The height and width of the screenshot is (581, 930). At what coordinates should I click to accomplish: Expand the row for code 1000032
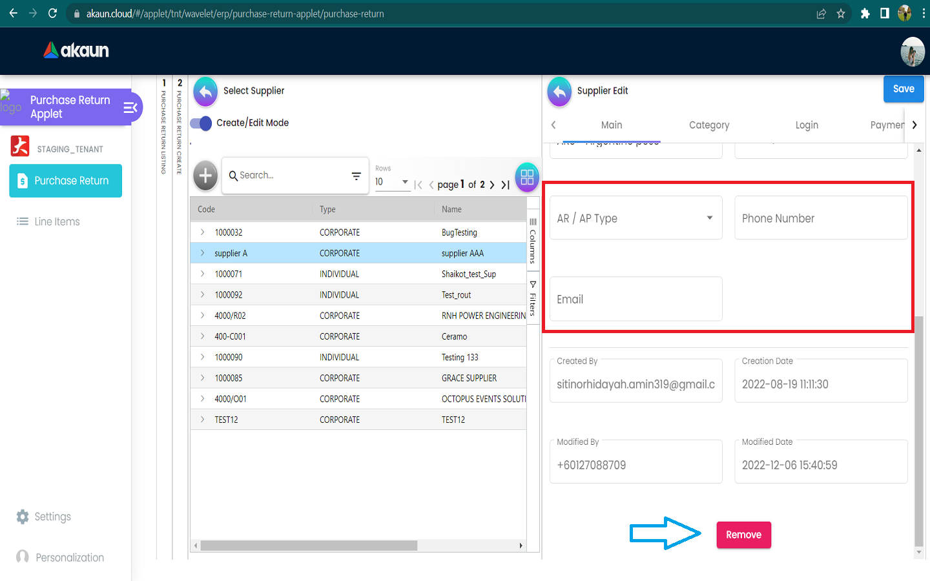(x=202, y=232)
